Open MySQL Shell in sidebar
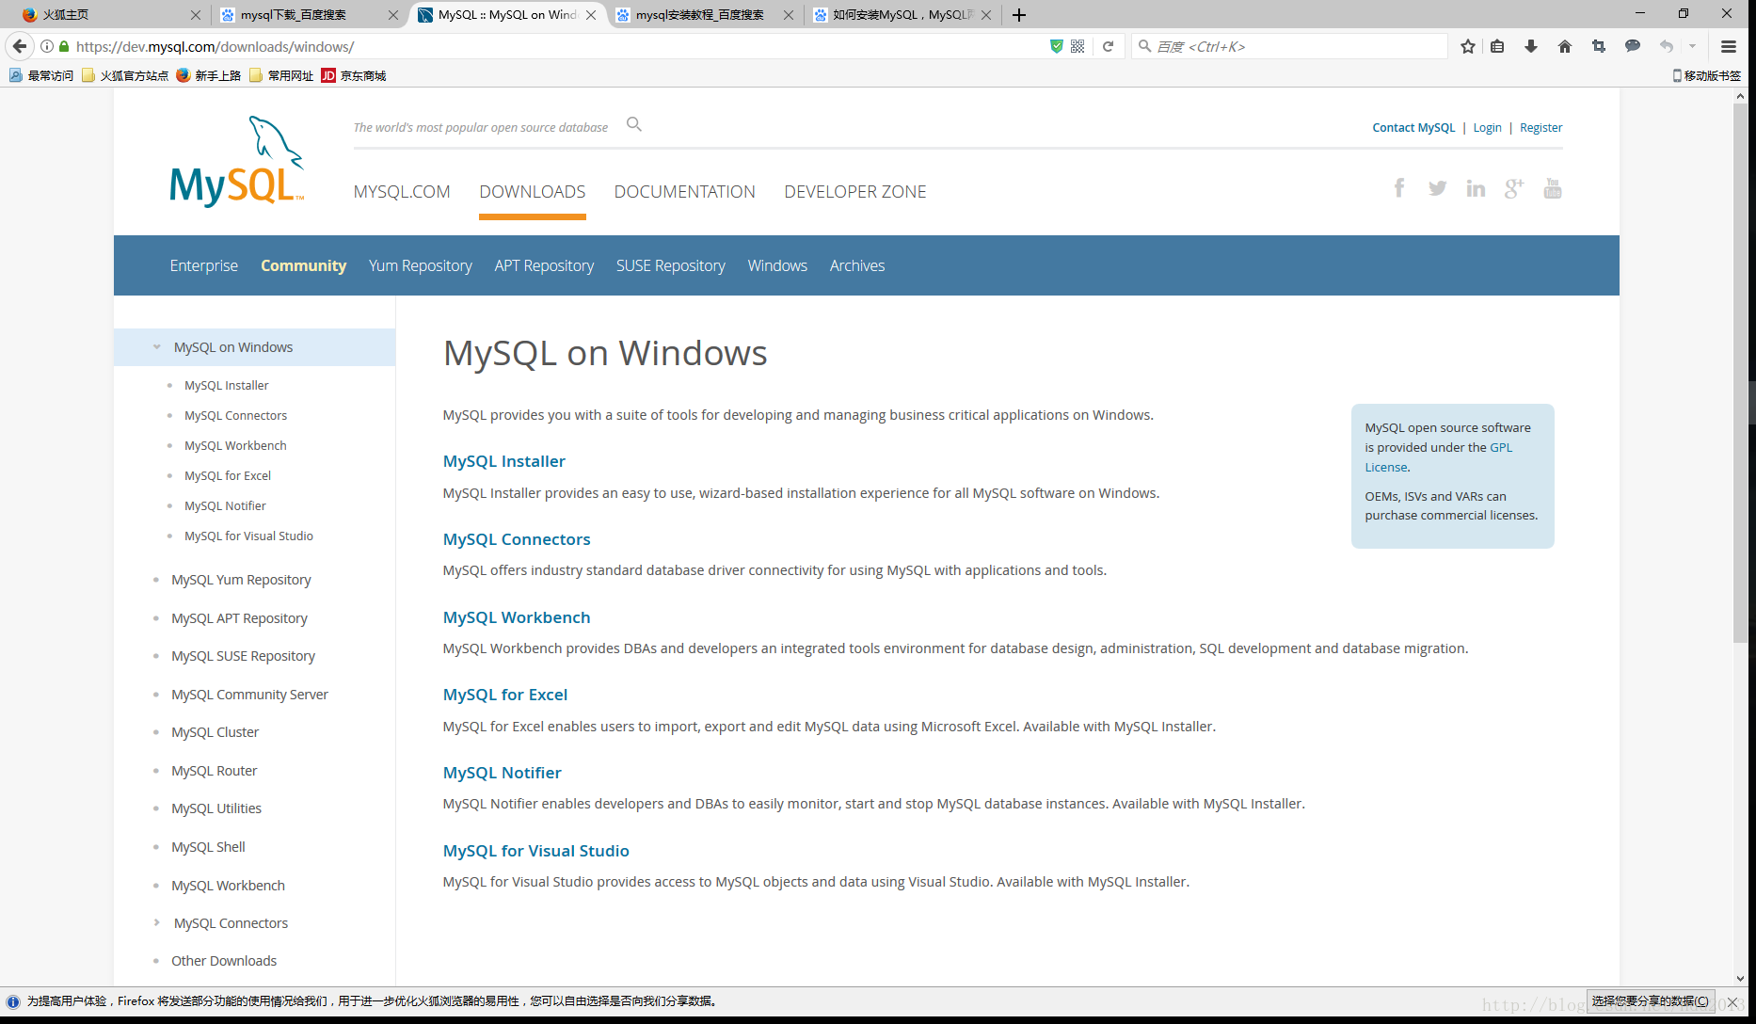1756x1024 pixels. click(x=208, y=847)
